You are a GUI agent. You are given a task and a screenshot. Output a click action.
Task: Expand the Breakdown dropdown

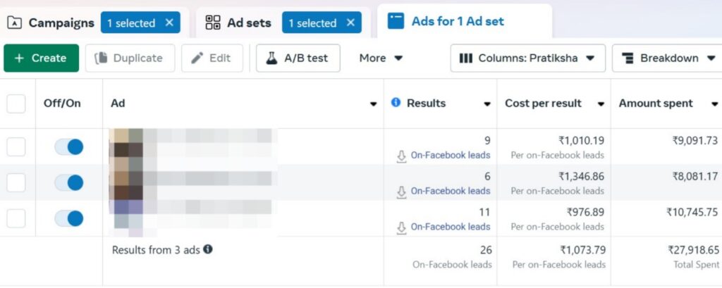[x=666, y=58]
